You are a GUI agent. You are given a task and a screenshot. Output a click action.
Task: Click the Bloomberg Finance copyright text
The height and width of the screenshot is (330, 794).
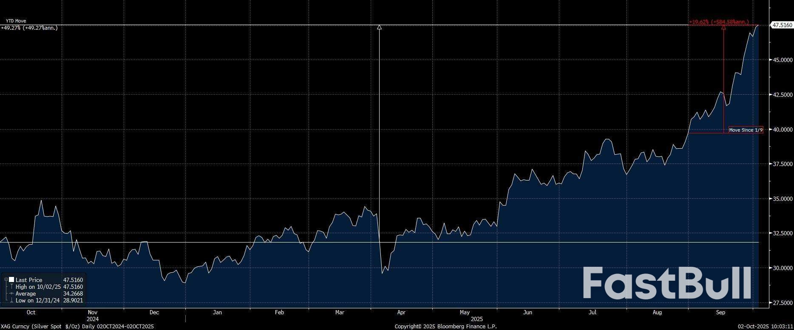(x=445, y=326)
